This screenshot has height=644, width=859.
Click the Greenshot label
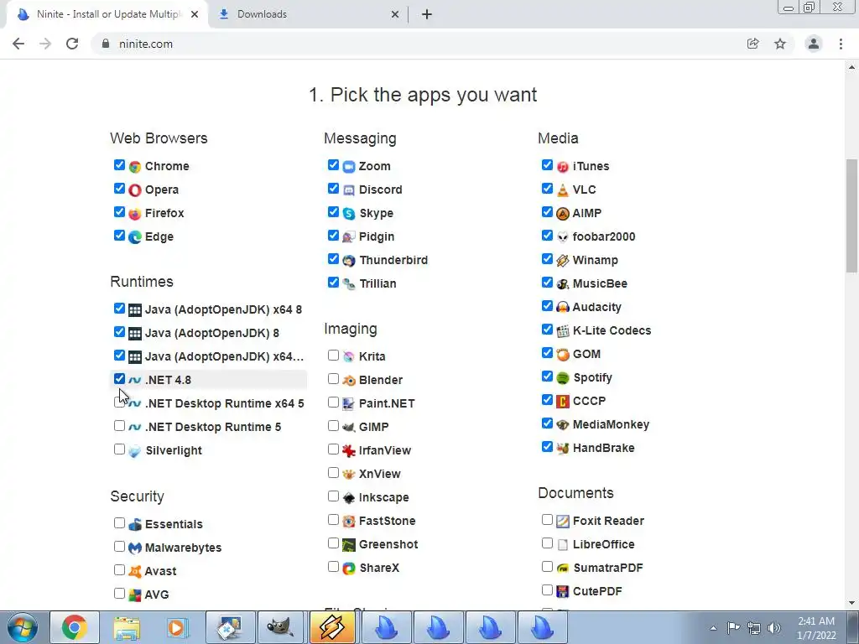click(x=388, y=544)
